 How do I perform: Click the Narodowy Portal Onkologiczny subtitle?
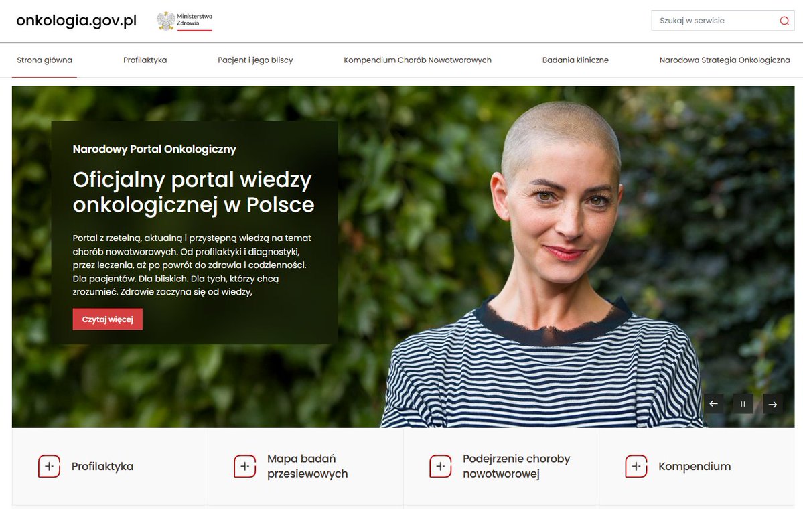154,149
